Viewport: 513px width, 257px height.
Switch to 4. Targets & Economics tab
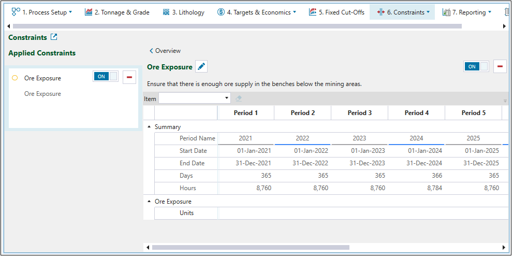point(257,12)
